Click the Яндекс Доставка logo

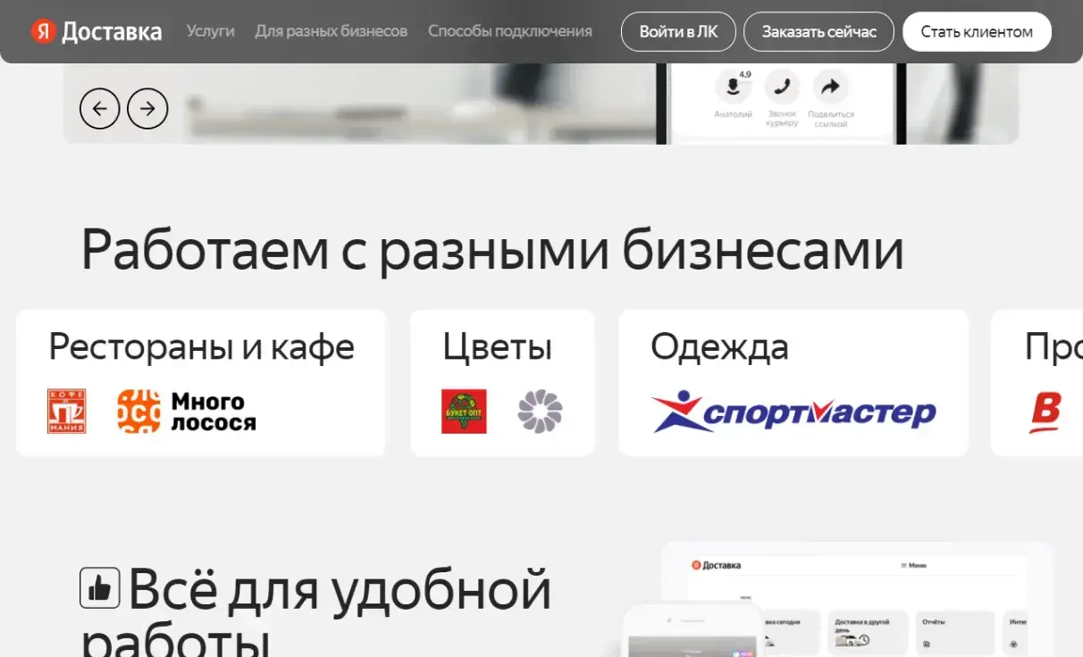(x=97, y=32)
